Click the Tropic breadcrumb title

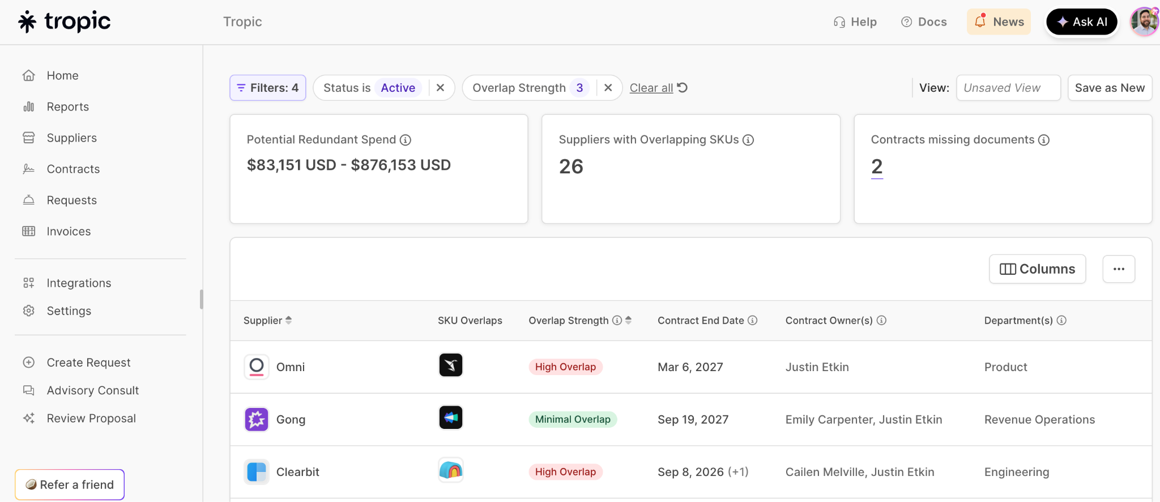pos(242,22)
